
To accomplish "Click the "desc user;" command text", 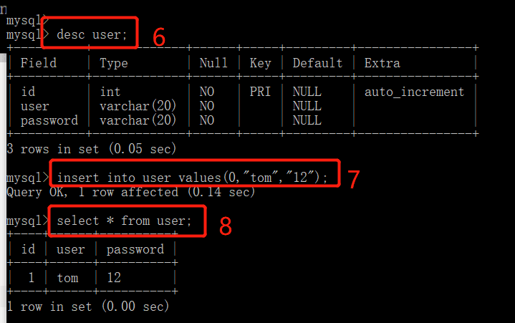I will pos(92,34).
